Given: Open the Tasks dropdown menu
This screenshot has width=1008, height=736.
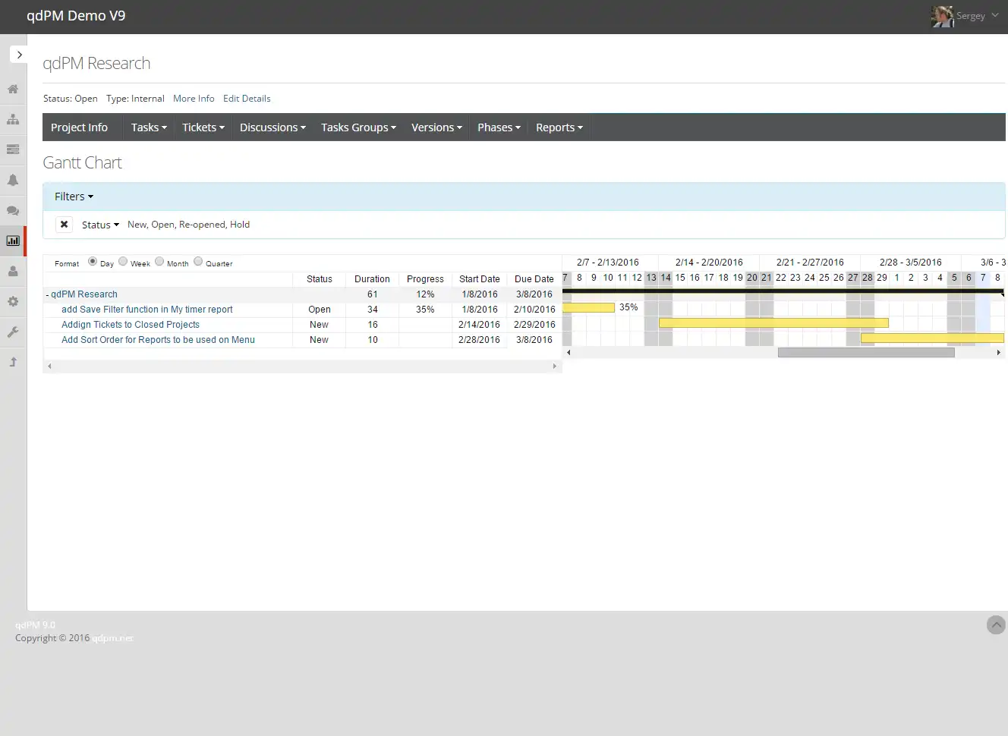Looking at the screenshot, I should click(149, 127).
